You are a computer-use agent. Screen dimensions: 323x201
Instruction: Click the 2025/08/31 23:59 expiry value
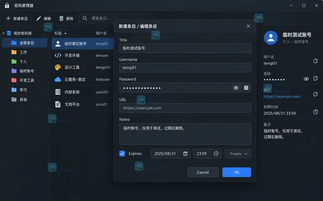pos(280,113)
